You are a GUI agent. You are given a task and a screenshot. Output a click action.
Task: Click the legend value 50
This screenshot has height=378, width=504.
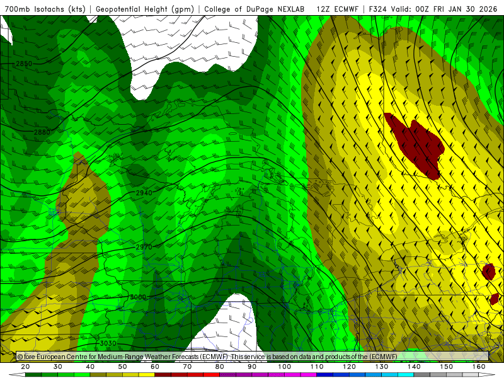(122, 367)
